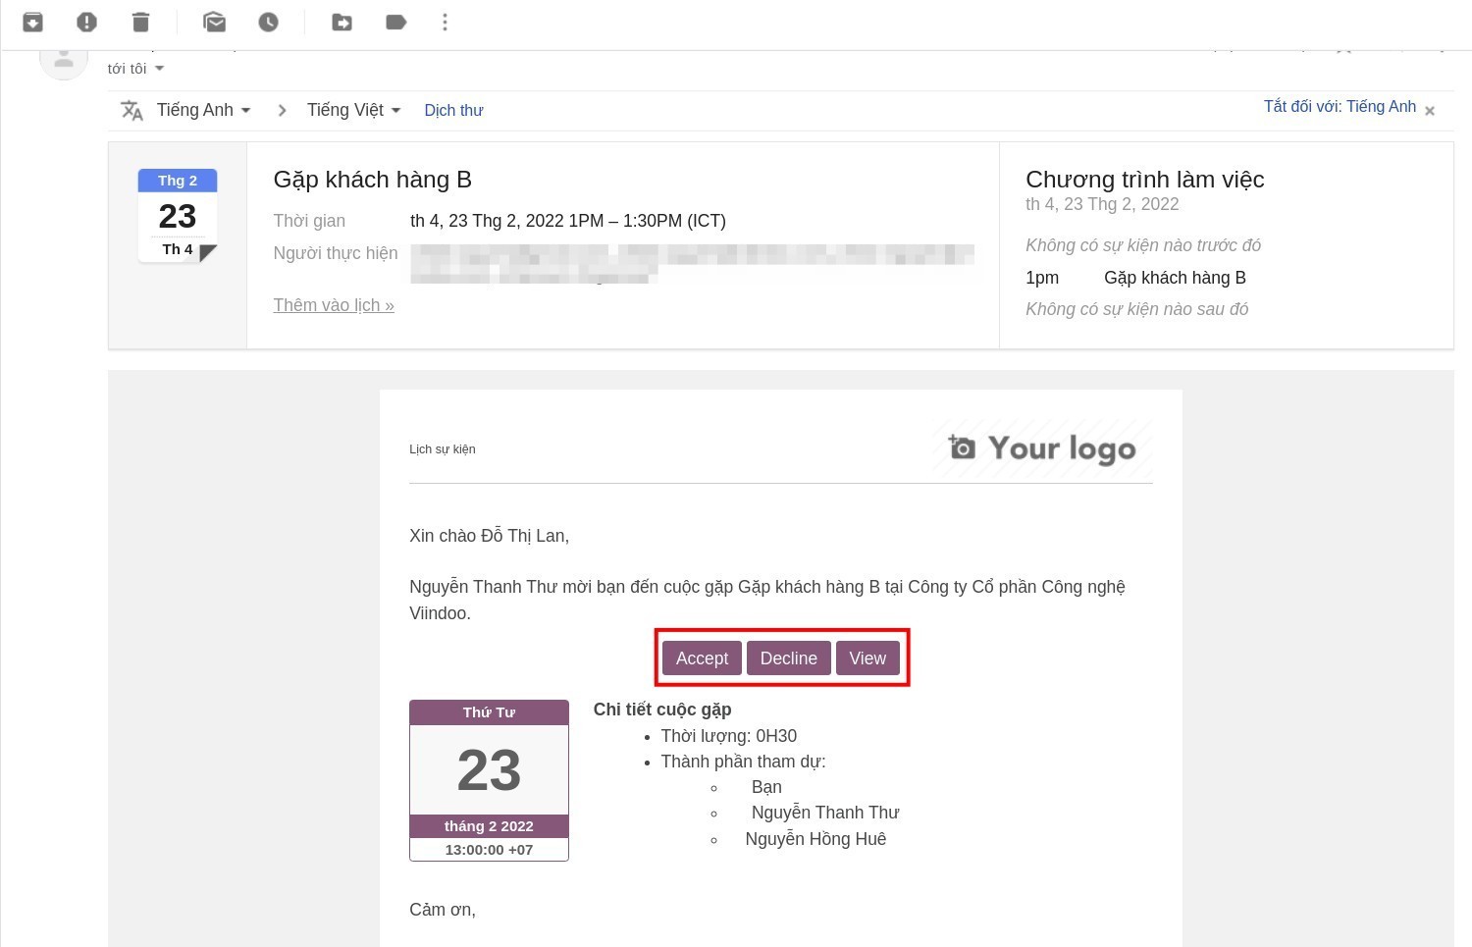Viewport: 1472px width, 947px height.
Task: Dismiss the translation bar with the X
Action: coord(1430,111)
